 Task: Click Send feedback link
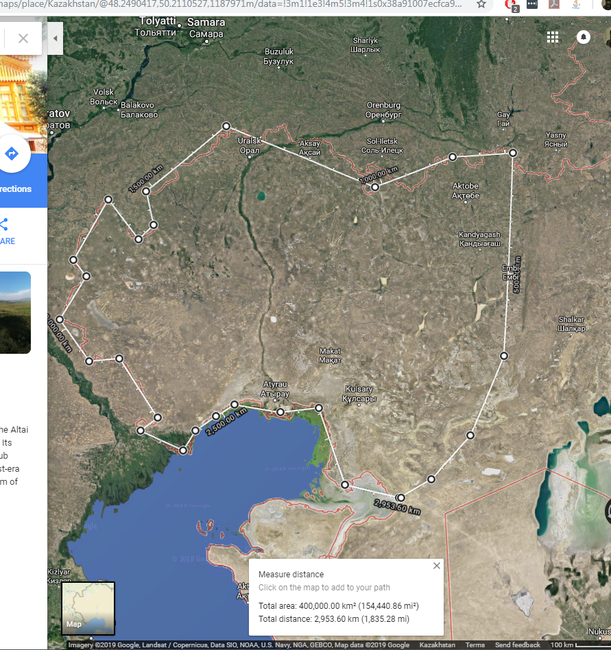[517, 645]
